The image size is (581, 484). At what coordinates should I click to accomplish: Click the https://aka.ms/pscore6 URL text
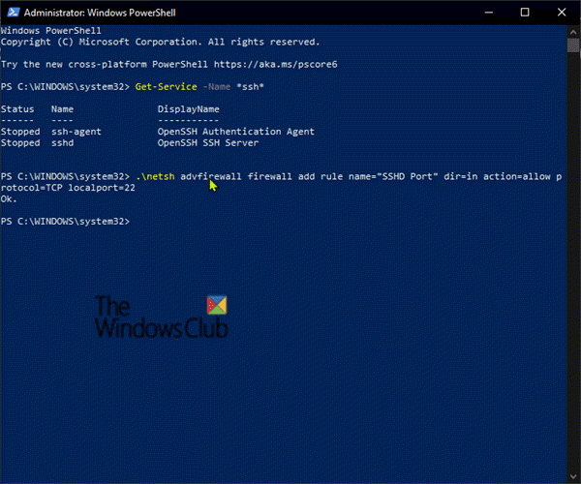pyautogui.click(x=275, y=65)
